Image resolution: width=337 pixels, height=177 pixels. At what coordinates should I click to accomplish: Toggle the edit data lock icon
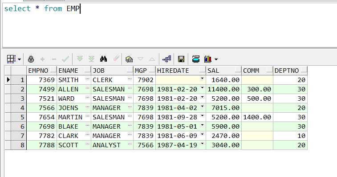[x=31, y=59]
